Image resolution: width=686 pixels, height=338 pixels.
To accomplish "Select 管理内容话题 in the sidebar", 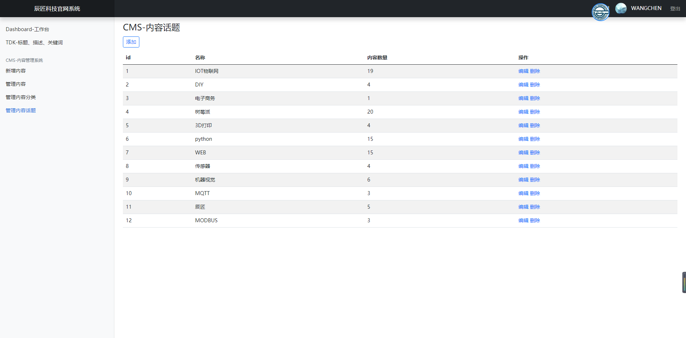I will coord(21,110).
